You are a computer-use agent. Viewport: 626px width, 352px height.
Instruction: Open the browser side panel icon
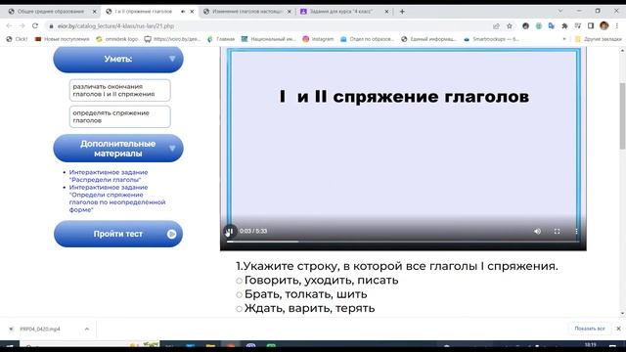(x=591, y=26)
